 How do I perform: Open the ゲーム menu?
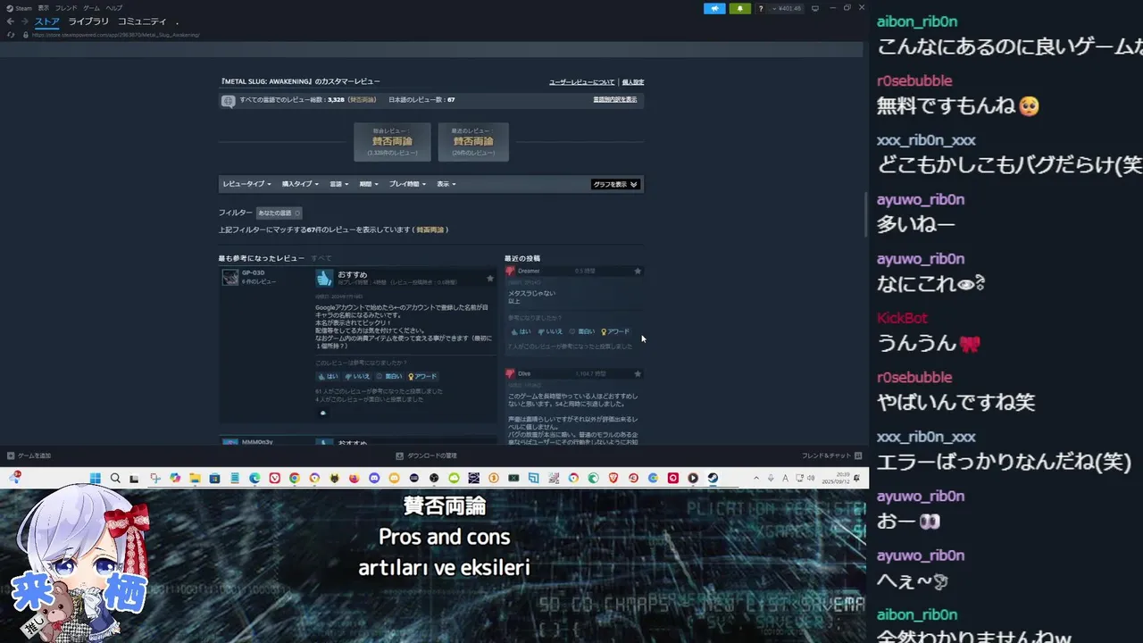click(91, 8)
